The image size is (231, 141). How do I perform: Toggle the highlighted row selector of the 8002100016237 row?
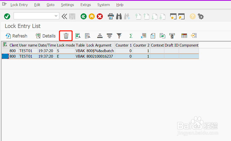point(5,56)
